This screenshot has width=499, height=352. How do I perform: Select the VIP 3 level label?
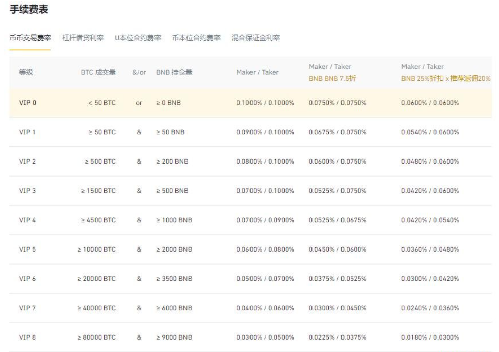coord(27,191)
